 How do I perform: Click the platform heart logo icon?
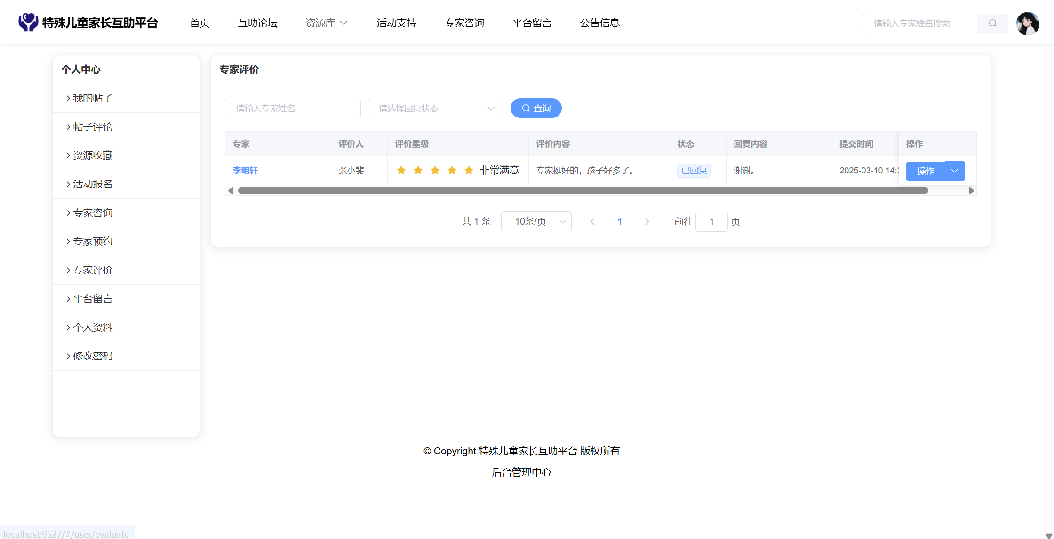click(28, 22)
